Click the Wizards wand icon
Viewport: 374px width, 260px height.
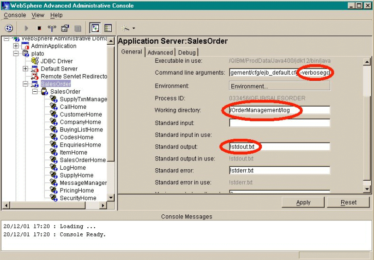(x=125, y=28)
